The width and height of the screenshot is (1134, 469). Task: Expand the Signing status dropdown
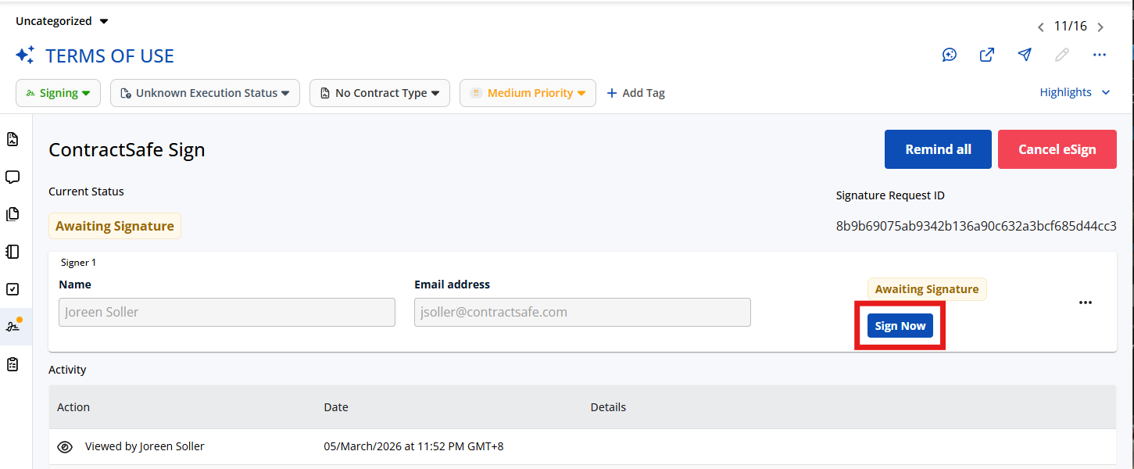pyautogui.click(x=58, y=93)
